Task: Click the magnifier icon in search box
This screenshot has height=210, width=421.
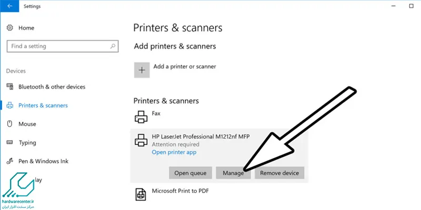Action: 113,46
